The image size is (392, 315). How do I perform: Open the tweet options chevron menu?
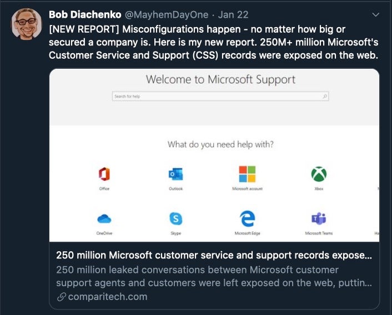[x=376, y=14]
